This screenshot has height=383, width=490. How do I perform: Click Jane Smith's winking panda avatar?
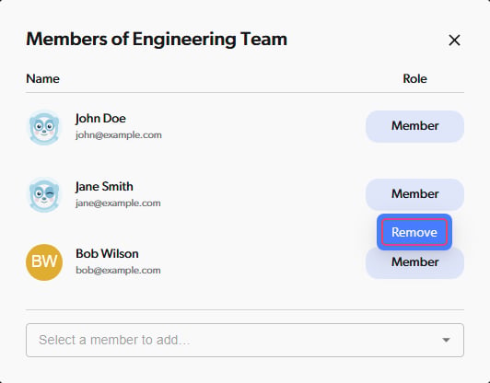click(44, 195)
